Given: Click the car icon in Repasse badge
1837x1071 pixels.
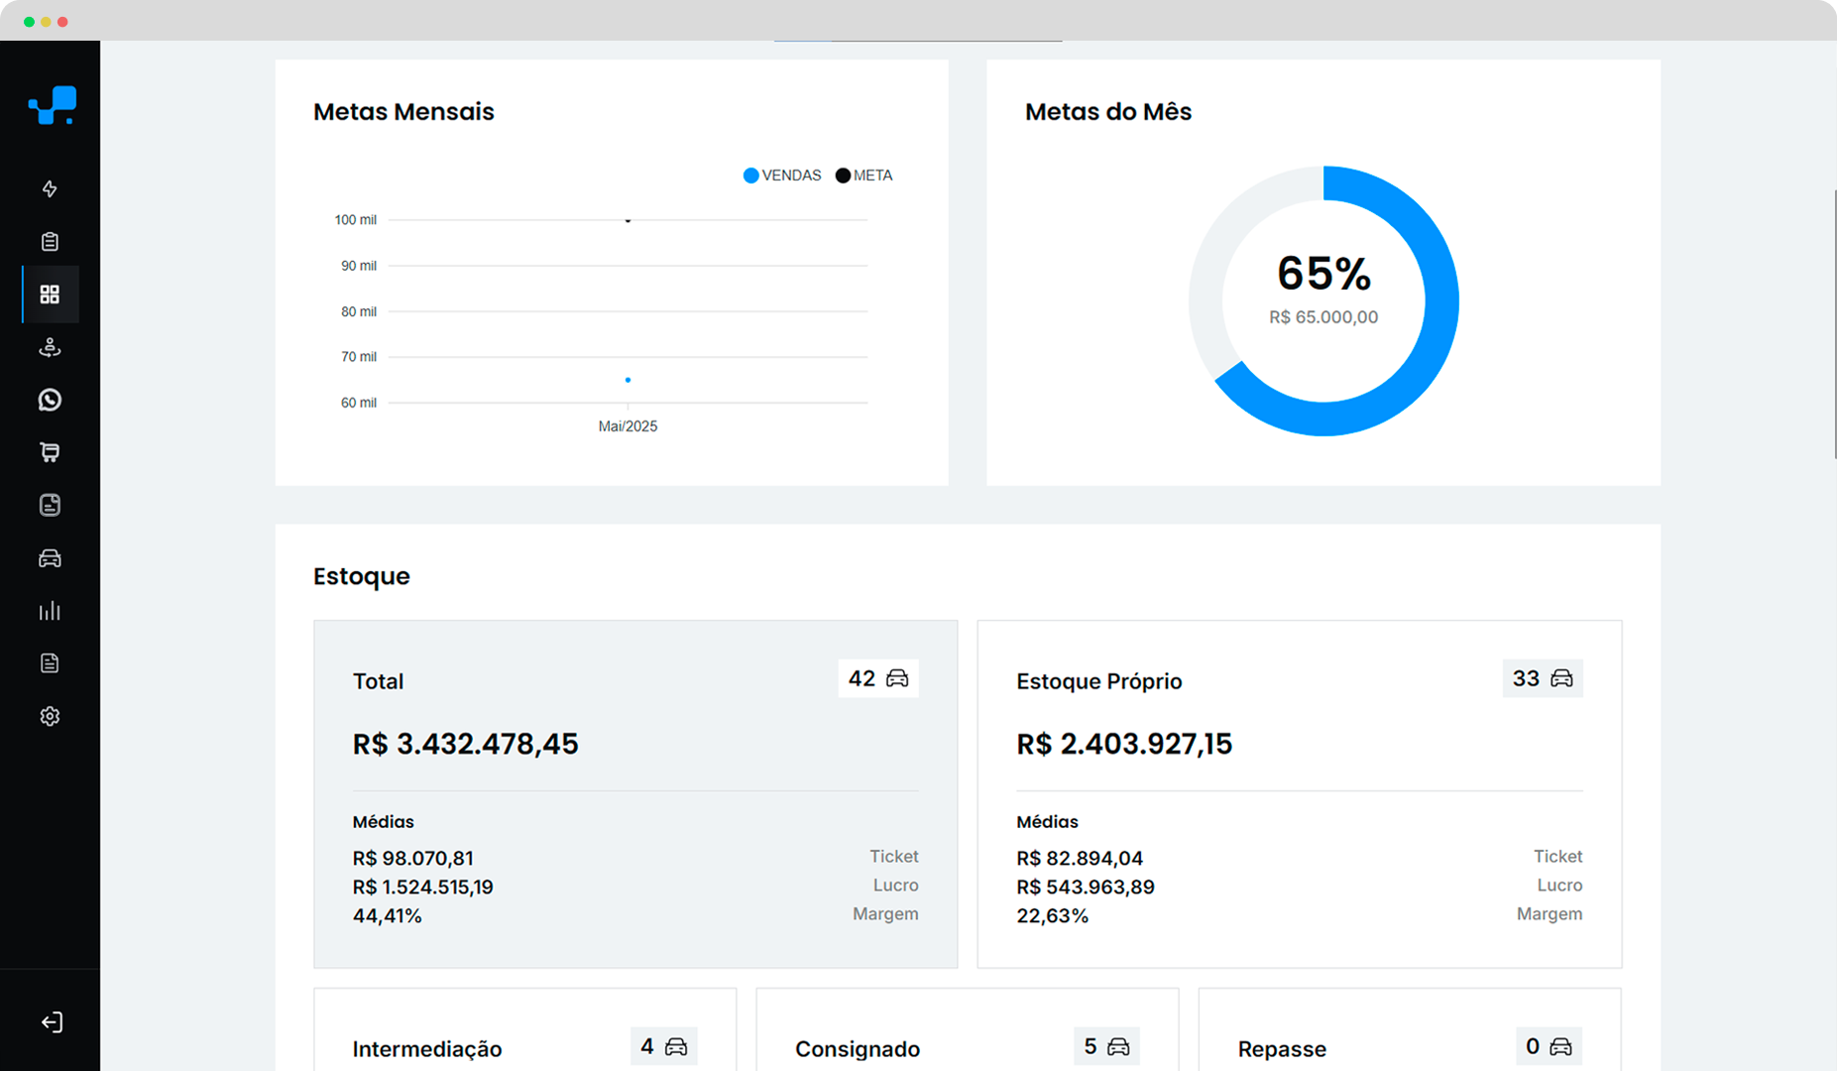Looking at the screenshot, I should click(1560, 1046).
